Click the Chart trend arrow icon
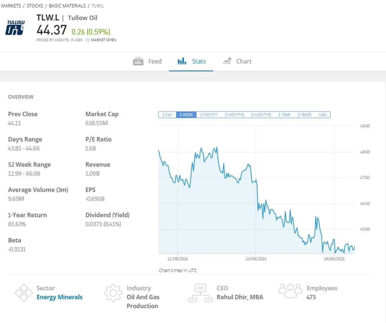386x323 pixels. click(227, 61)
